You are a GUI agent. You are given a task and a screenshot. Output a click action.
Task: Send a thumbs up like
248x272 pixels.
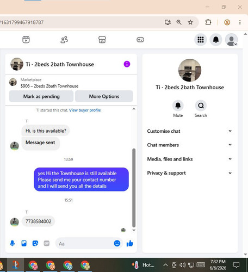[130, 243]
